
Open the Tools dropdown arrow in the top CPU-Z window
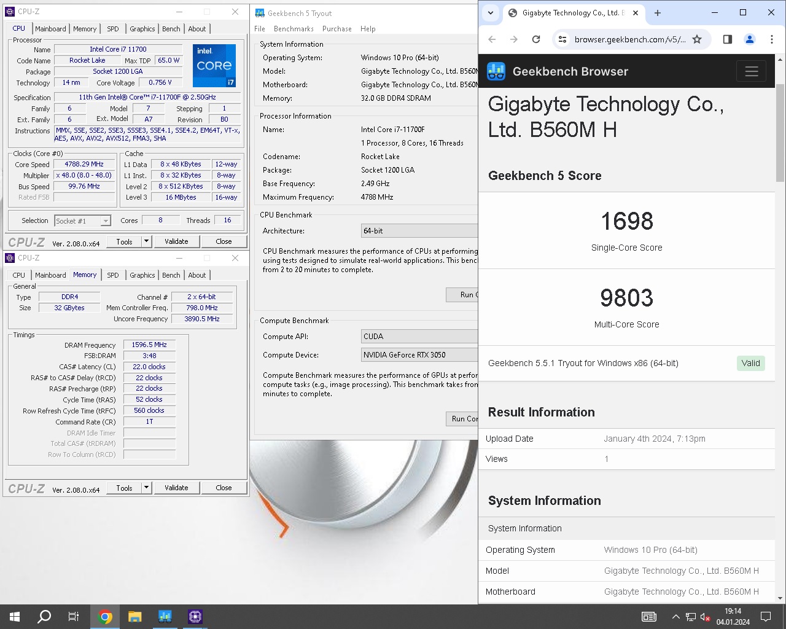pos(146,241)
